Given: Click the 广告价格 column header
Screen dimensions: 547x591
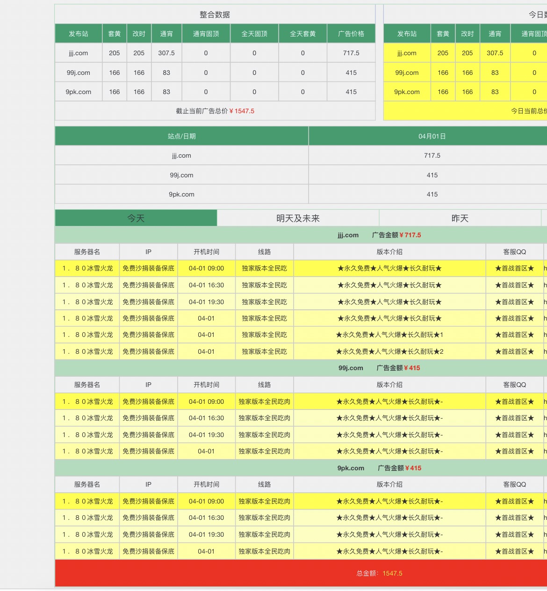Looking at the screenshot, I should [351, 34].
